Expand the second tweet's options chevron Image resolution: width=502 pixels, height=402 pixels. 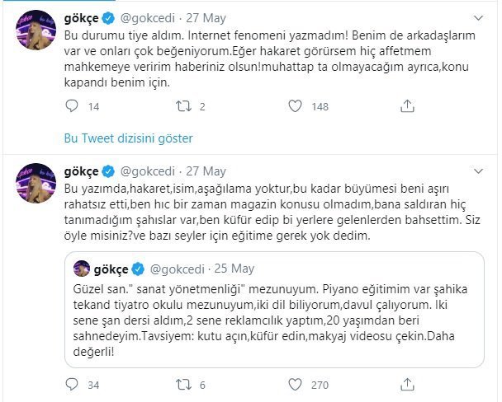tap(480, 172)
